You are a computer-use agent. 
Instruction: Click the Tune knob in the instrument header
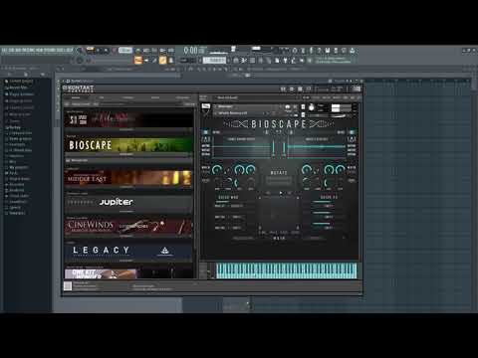tap(312, 107)
